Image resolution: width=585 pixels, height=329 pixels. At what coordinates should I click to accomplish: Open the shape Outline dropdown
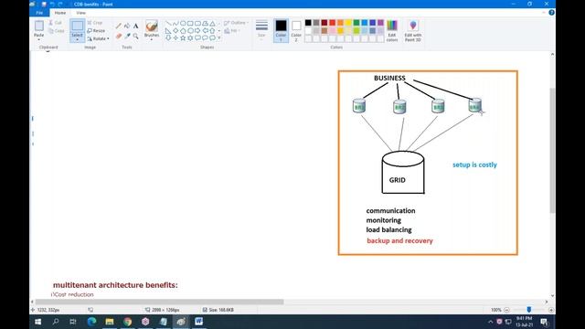click(237, 23)
